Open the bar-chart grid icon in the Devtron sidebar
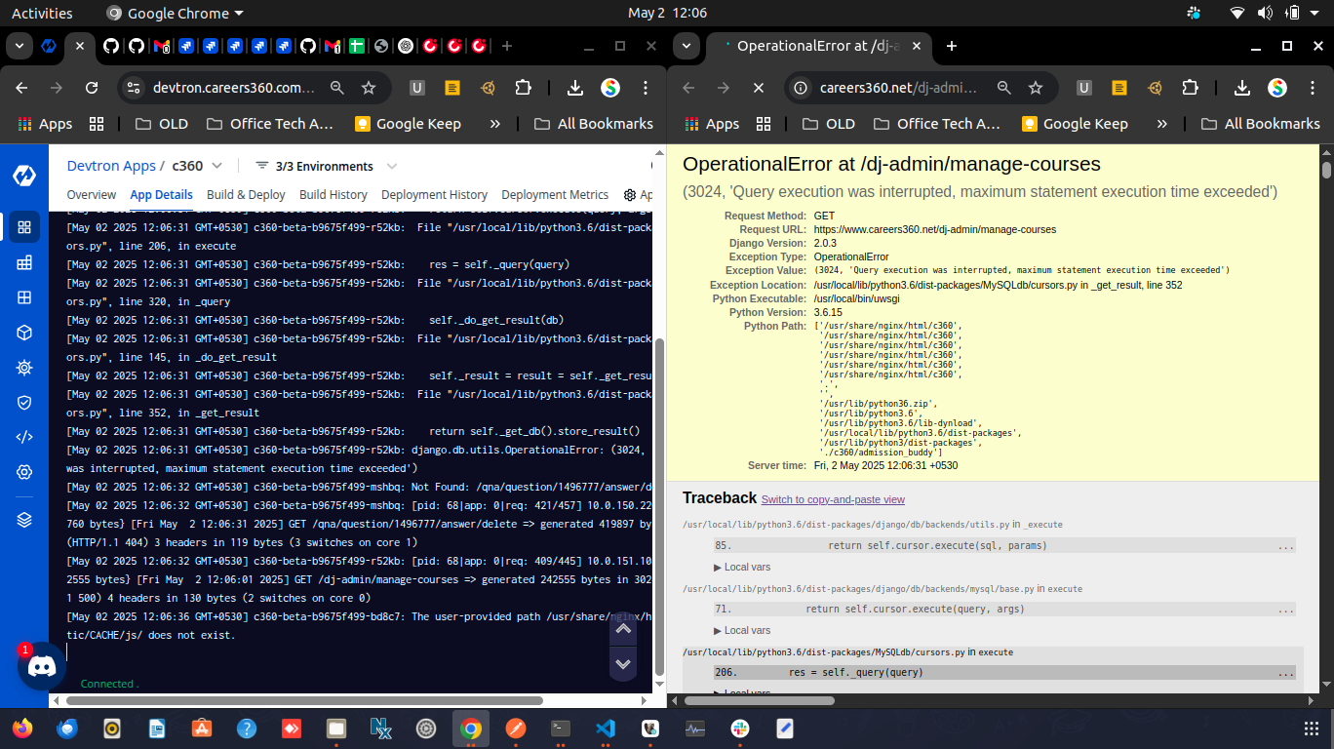The image size is (1334, 749). click(x=24, y=262)
